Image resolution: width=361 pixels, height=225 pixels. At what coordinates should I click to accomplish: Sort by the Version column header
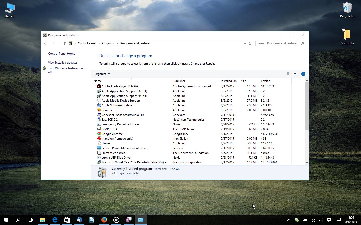pyautogui.click(x=275, y=81)
